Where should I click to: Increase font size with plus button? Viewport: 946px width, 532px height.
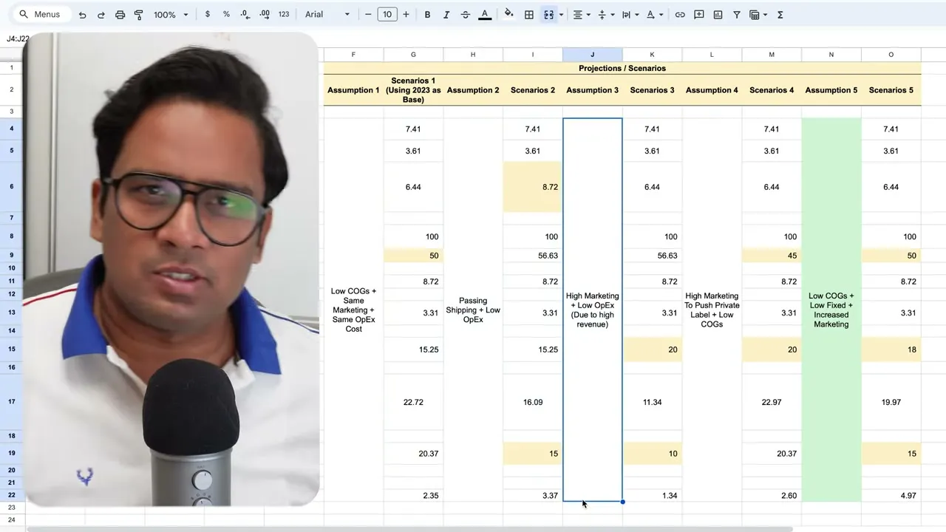(x=406, y=15)
